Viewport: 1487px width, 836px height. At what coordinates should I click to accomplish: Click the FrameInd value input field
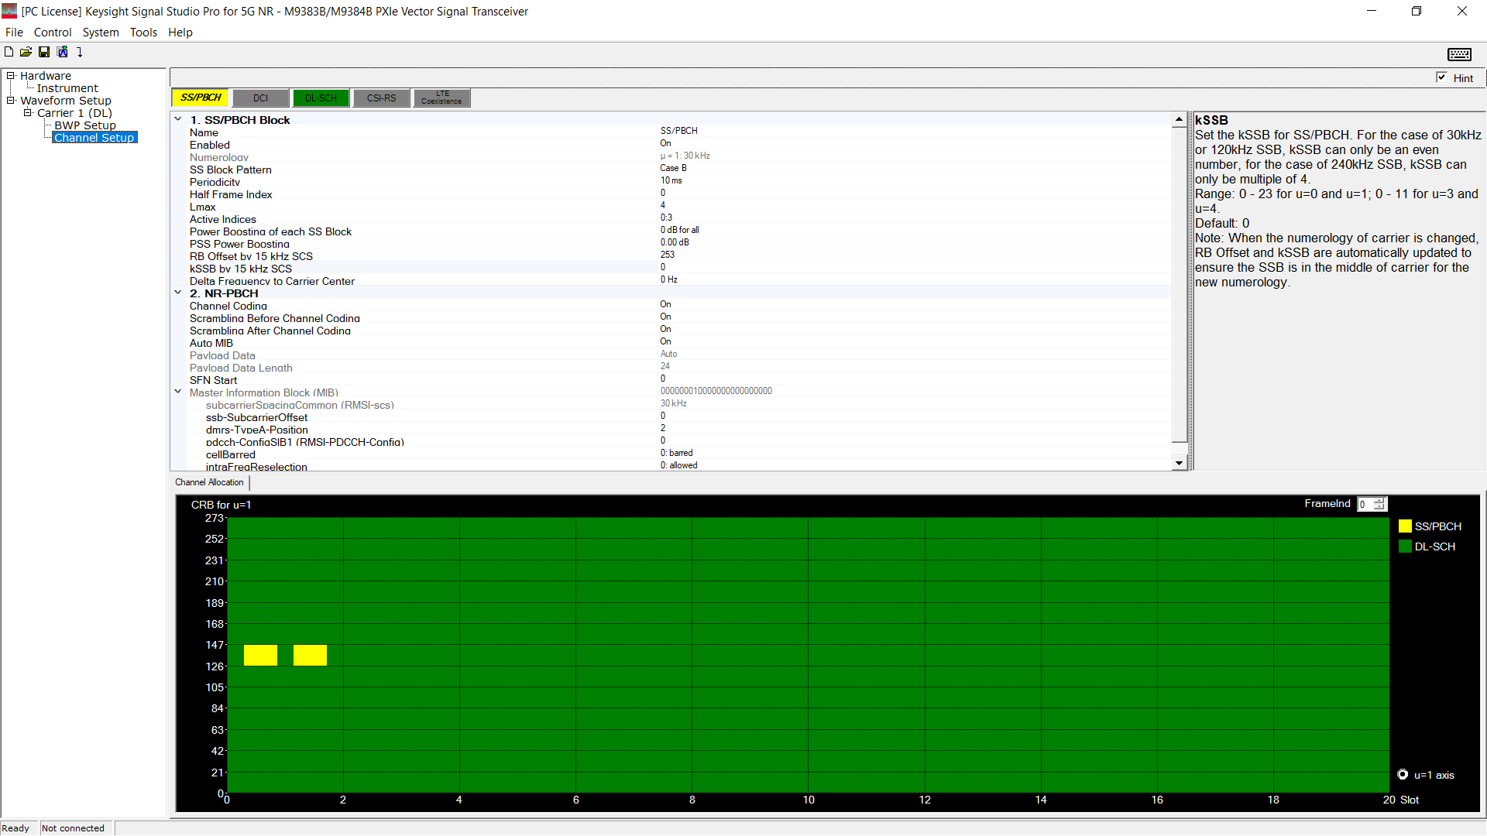(x=1365, y=504)
